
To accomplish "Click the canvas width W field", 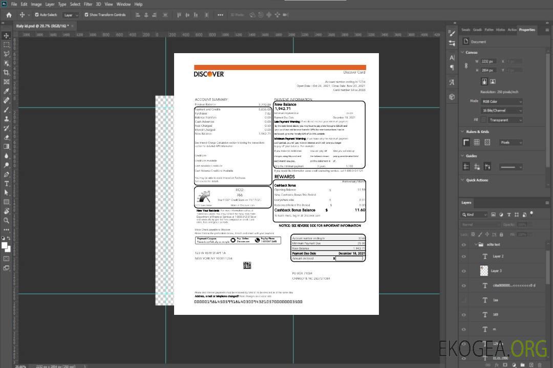I will (x=489, y=61).
